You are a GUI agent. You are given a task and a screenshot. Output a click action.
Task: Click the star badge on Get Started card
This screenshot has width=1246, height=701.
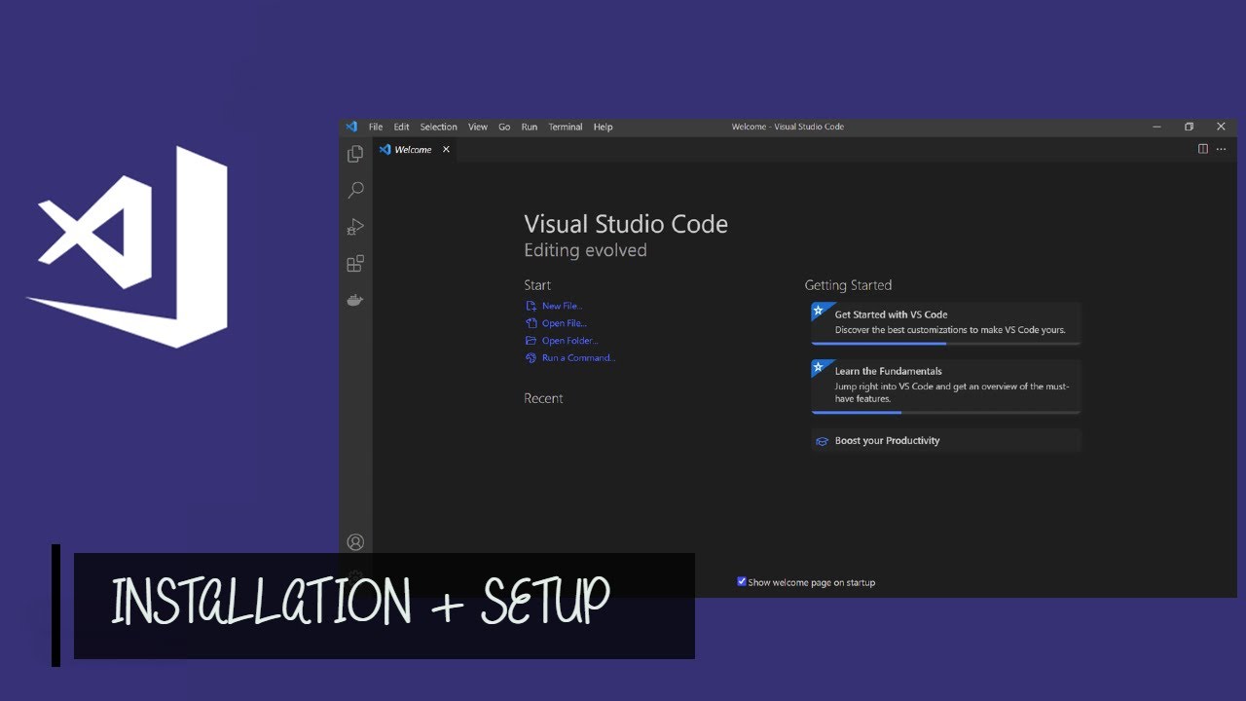(x=819, y=311)
